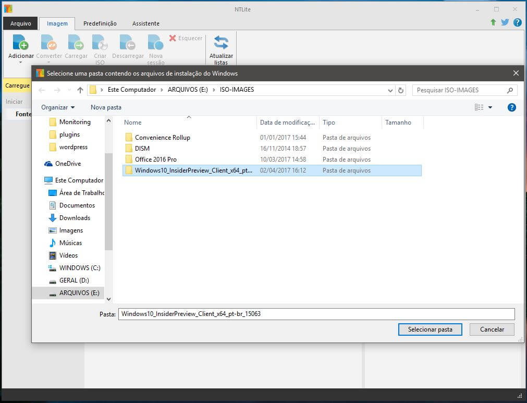This screenshot has width=527, height=403.
Task: Open Documentos in navigation pane
Action: 71,205
